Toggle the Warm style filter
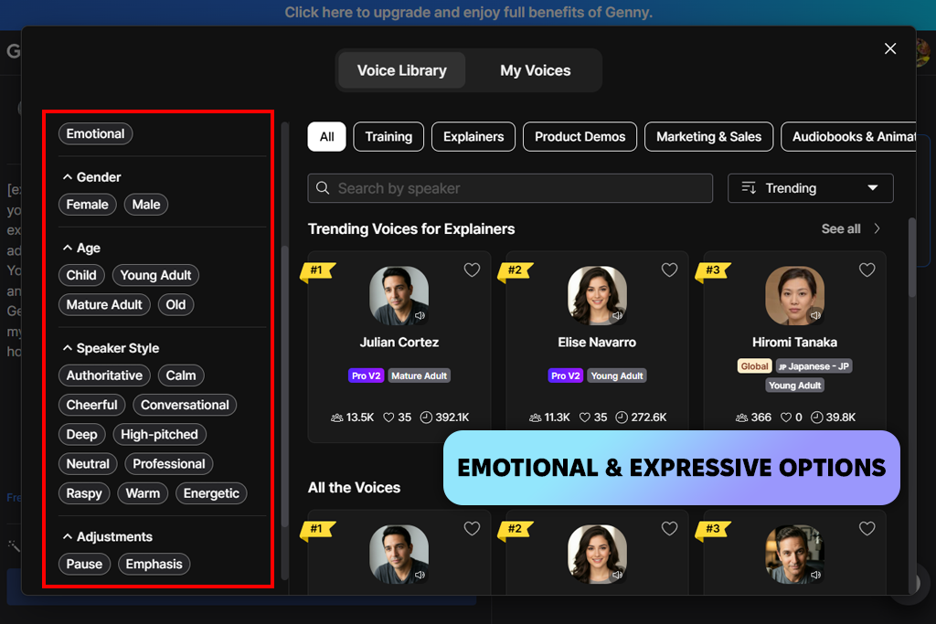This screenshot has height=624, width=936. pyautogui.click(x=143, y=493)
